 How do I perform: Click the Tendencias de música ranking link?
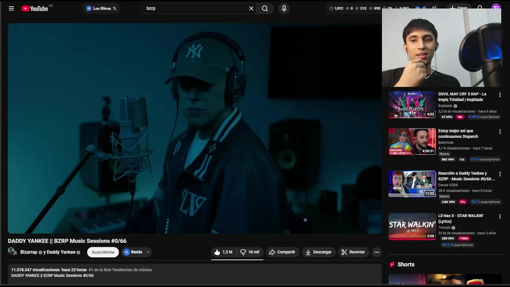(120, 270)
